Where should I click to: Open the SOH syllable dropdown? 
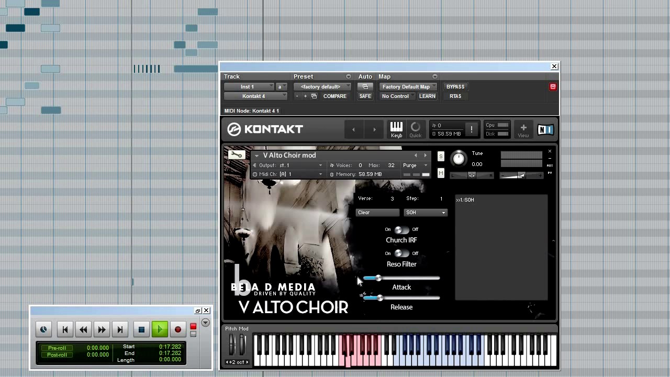426,213
